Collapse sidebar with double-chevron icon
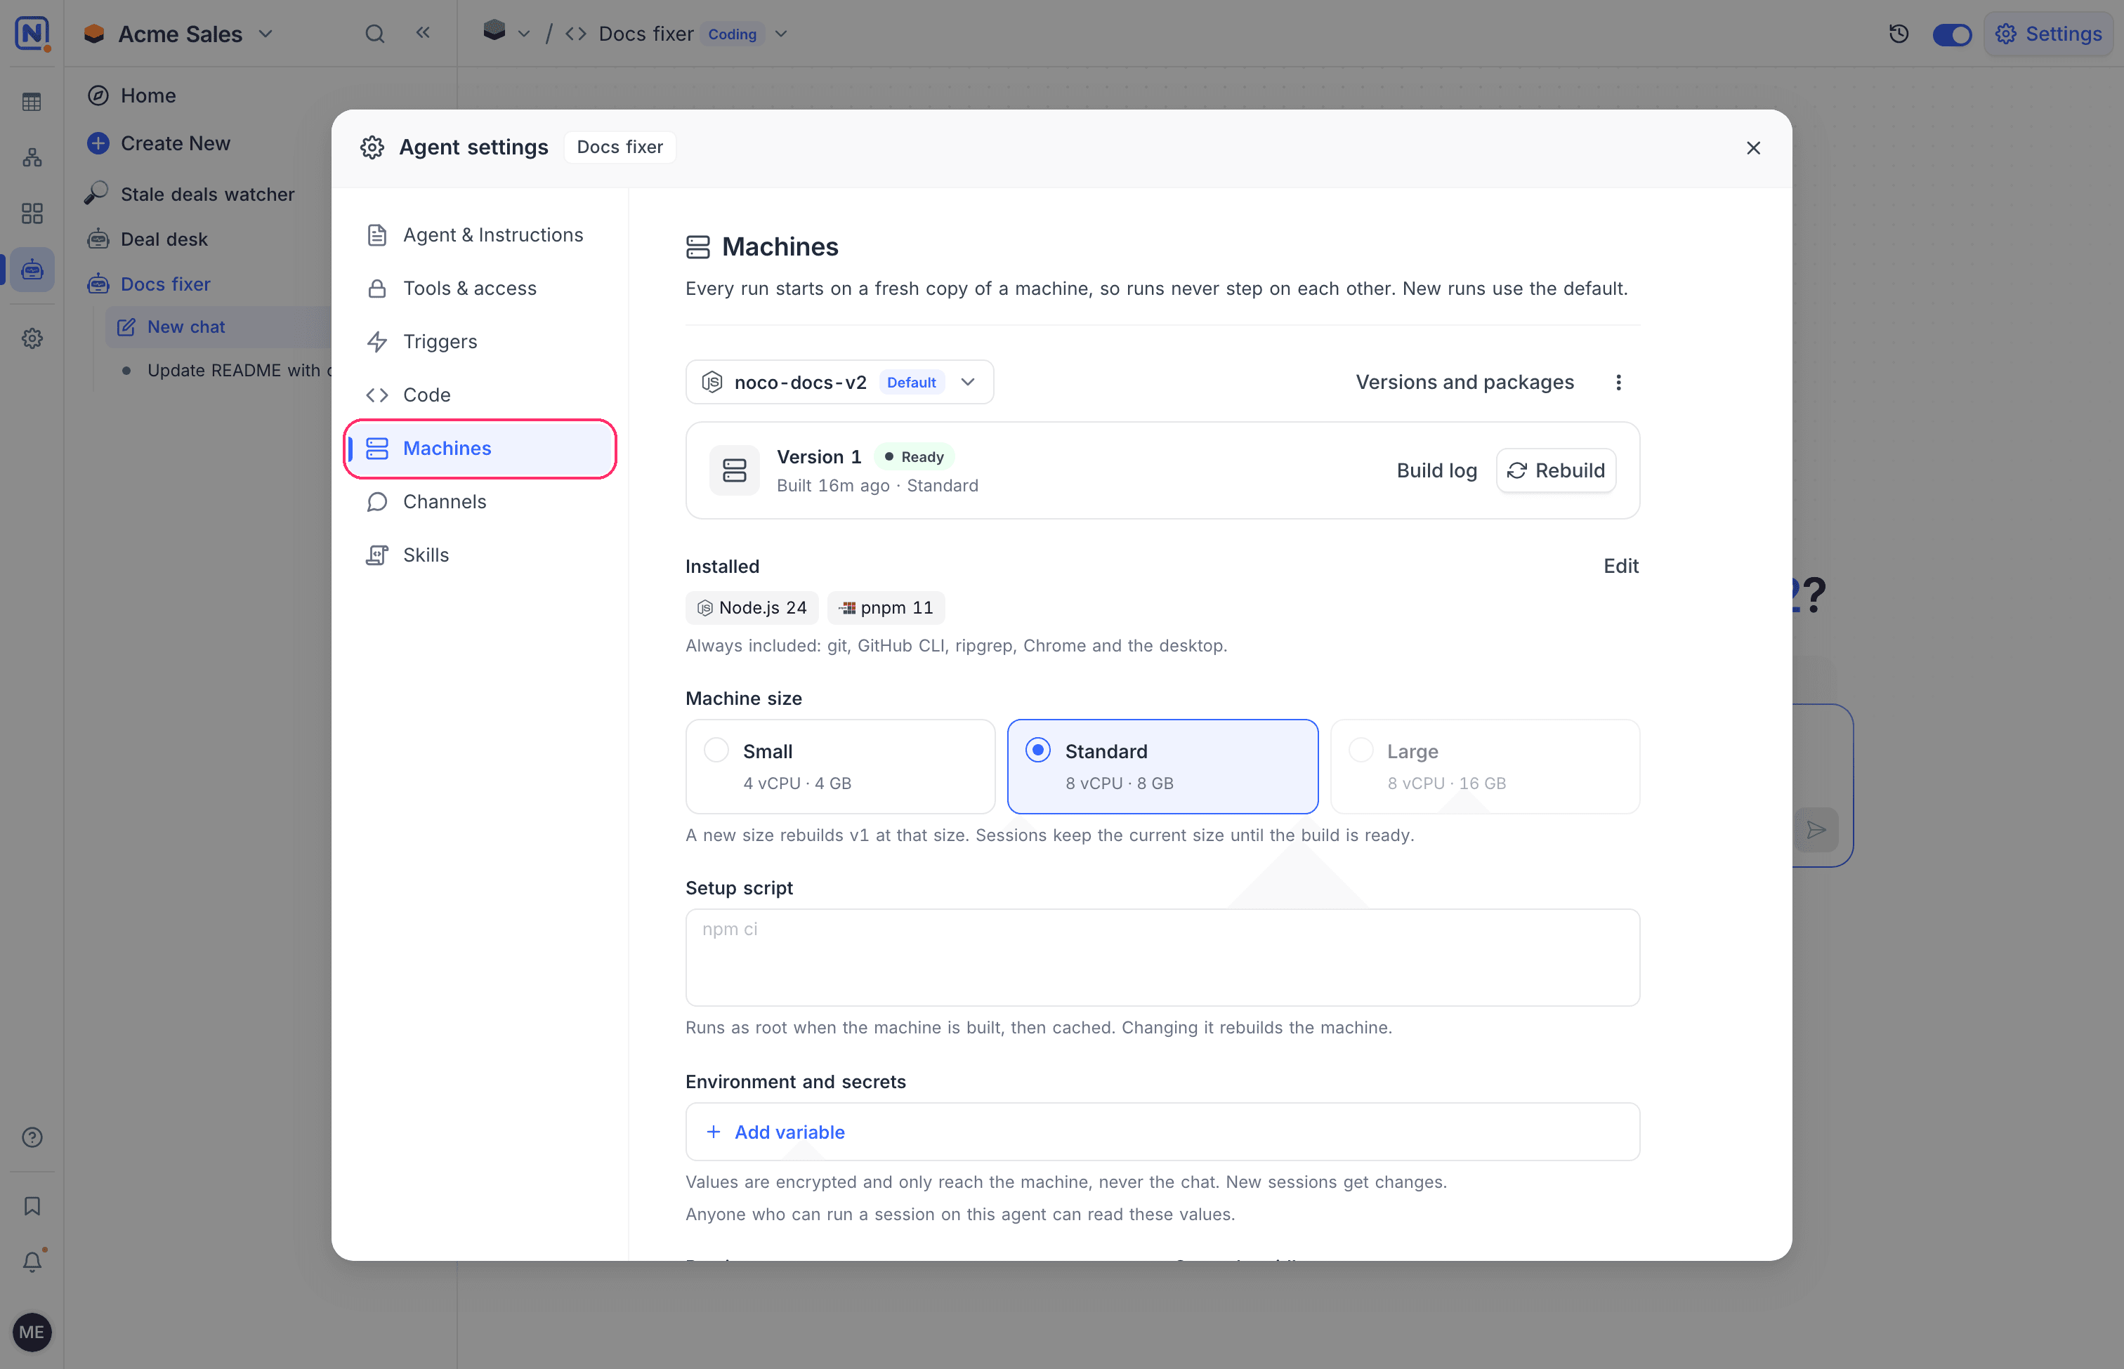 pos(424,33)
